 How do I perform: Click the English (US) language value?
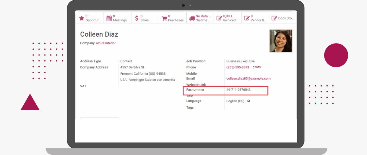pos(235,101)
